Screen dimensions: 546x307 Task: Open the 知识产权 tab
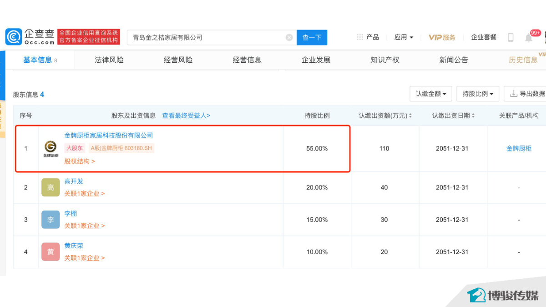pos(385,60)
